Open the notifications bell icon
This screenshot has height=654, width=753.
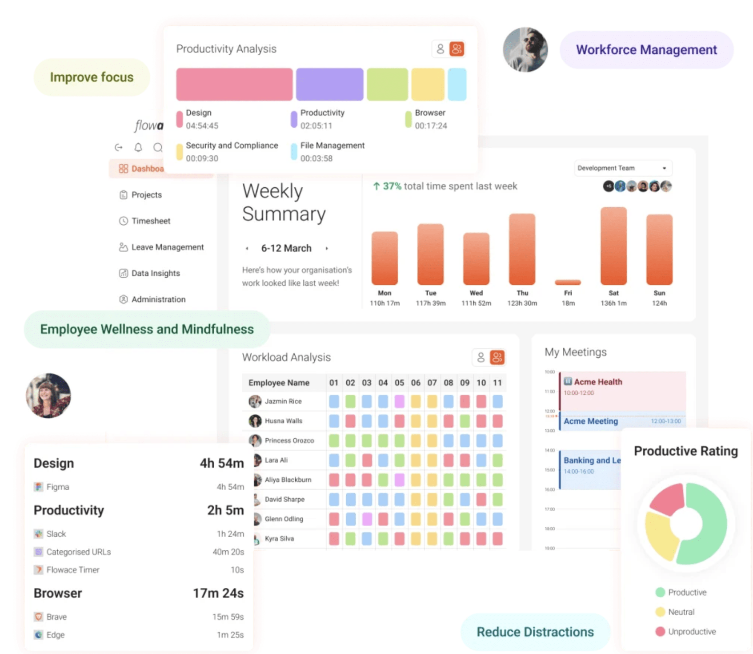point(139,148)
